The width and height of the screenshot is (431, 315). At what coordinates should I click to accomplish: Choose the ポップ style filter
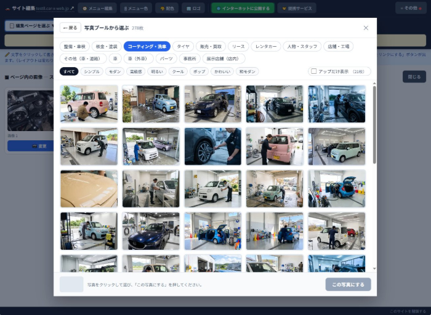(199, 71)
